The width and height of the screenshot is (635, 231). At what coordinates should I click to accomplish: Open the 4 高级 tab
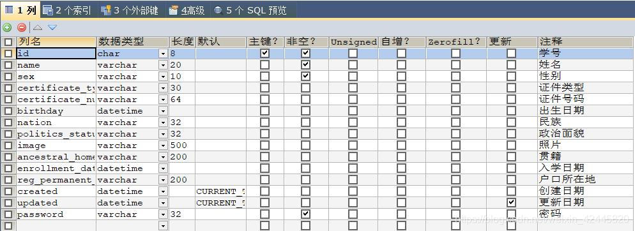[x=187, y=10]
